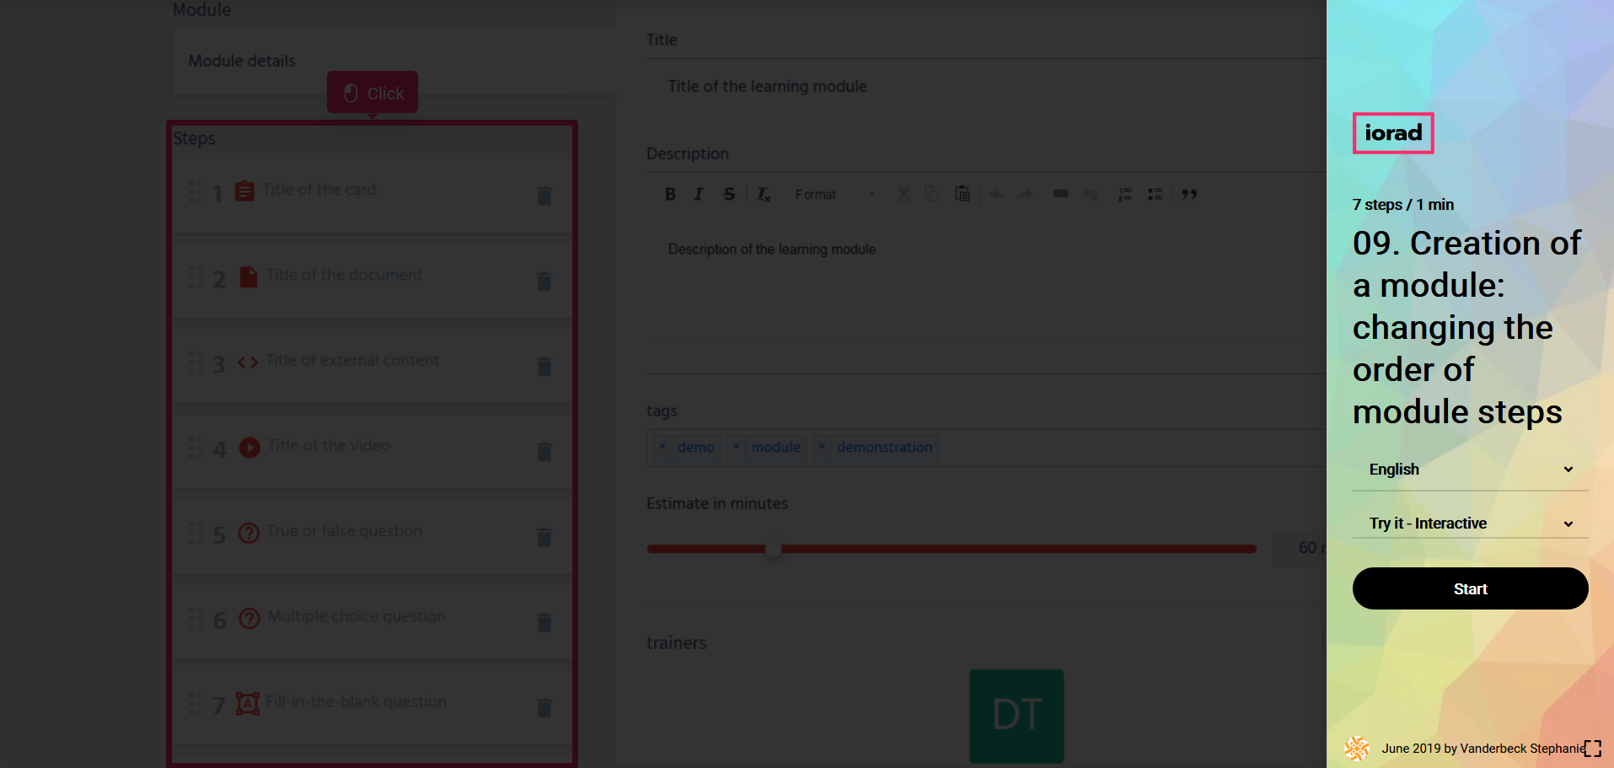1614x768 pixels.
Task: Remove the module tag
Action: (x=736, y=447)
